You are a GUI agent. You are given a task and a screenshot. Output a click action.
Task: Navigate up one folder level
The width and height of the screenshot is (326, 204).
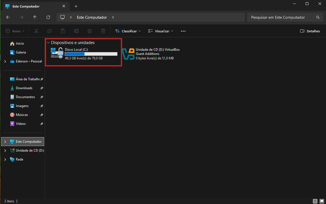[x=35, y=17]
